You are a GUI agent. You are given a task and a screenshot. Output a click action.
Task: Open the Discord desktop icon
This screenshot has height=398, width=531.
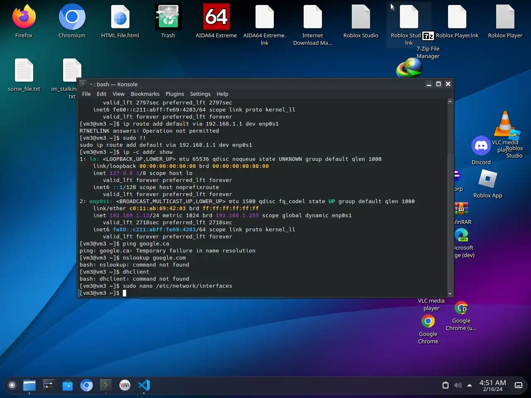(481, 146)
